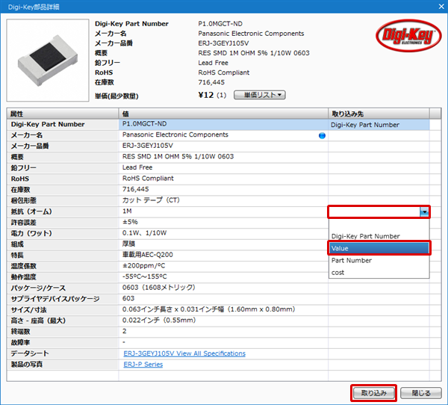Image resolution: width=448 pixels, height=405 pixels.
Task: Click the blue globe icon in メーカー名 row
Action: [x=322, y=135]
